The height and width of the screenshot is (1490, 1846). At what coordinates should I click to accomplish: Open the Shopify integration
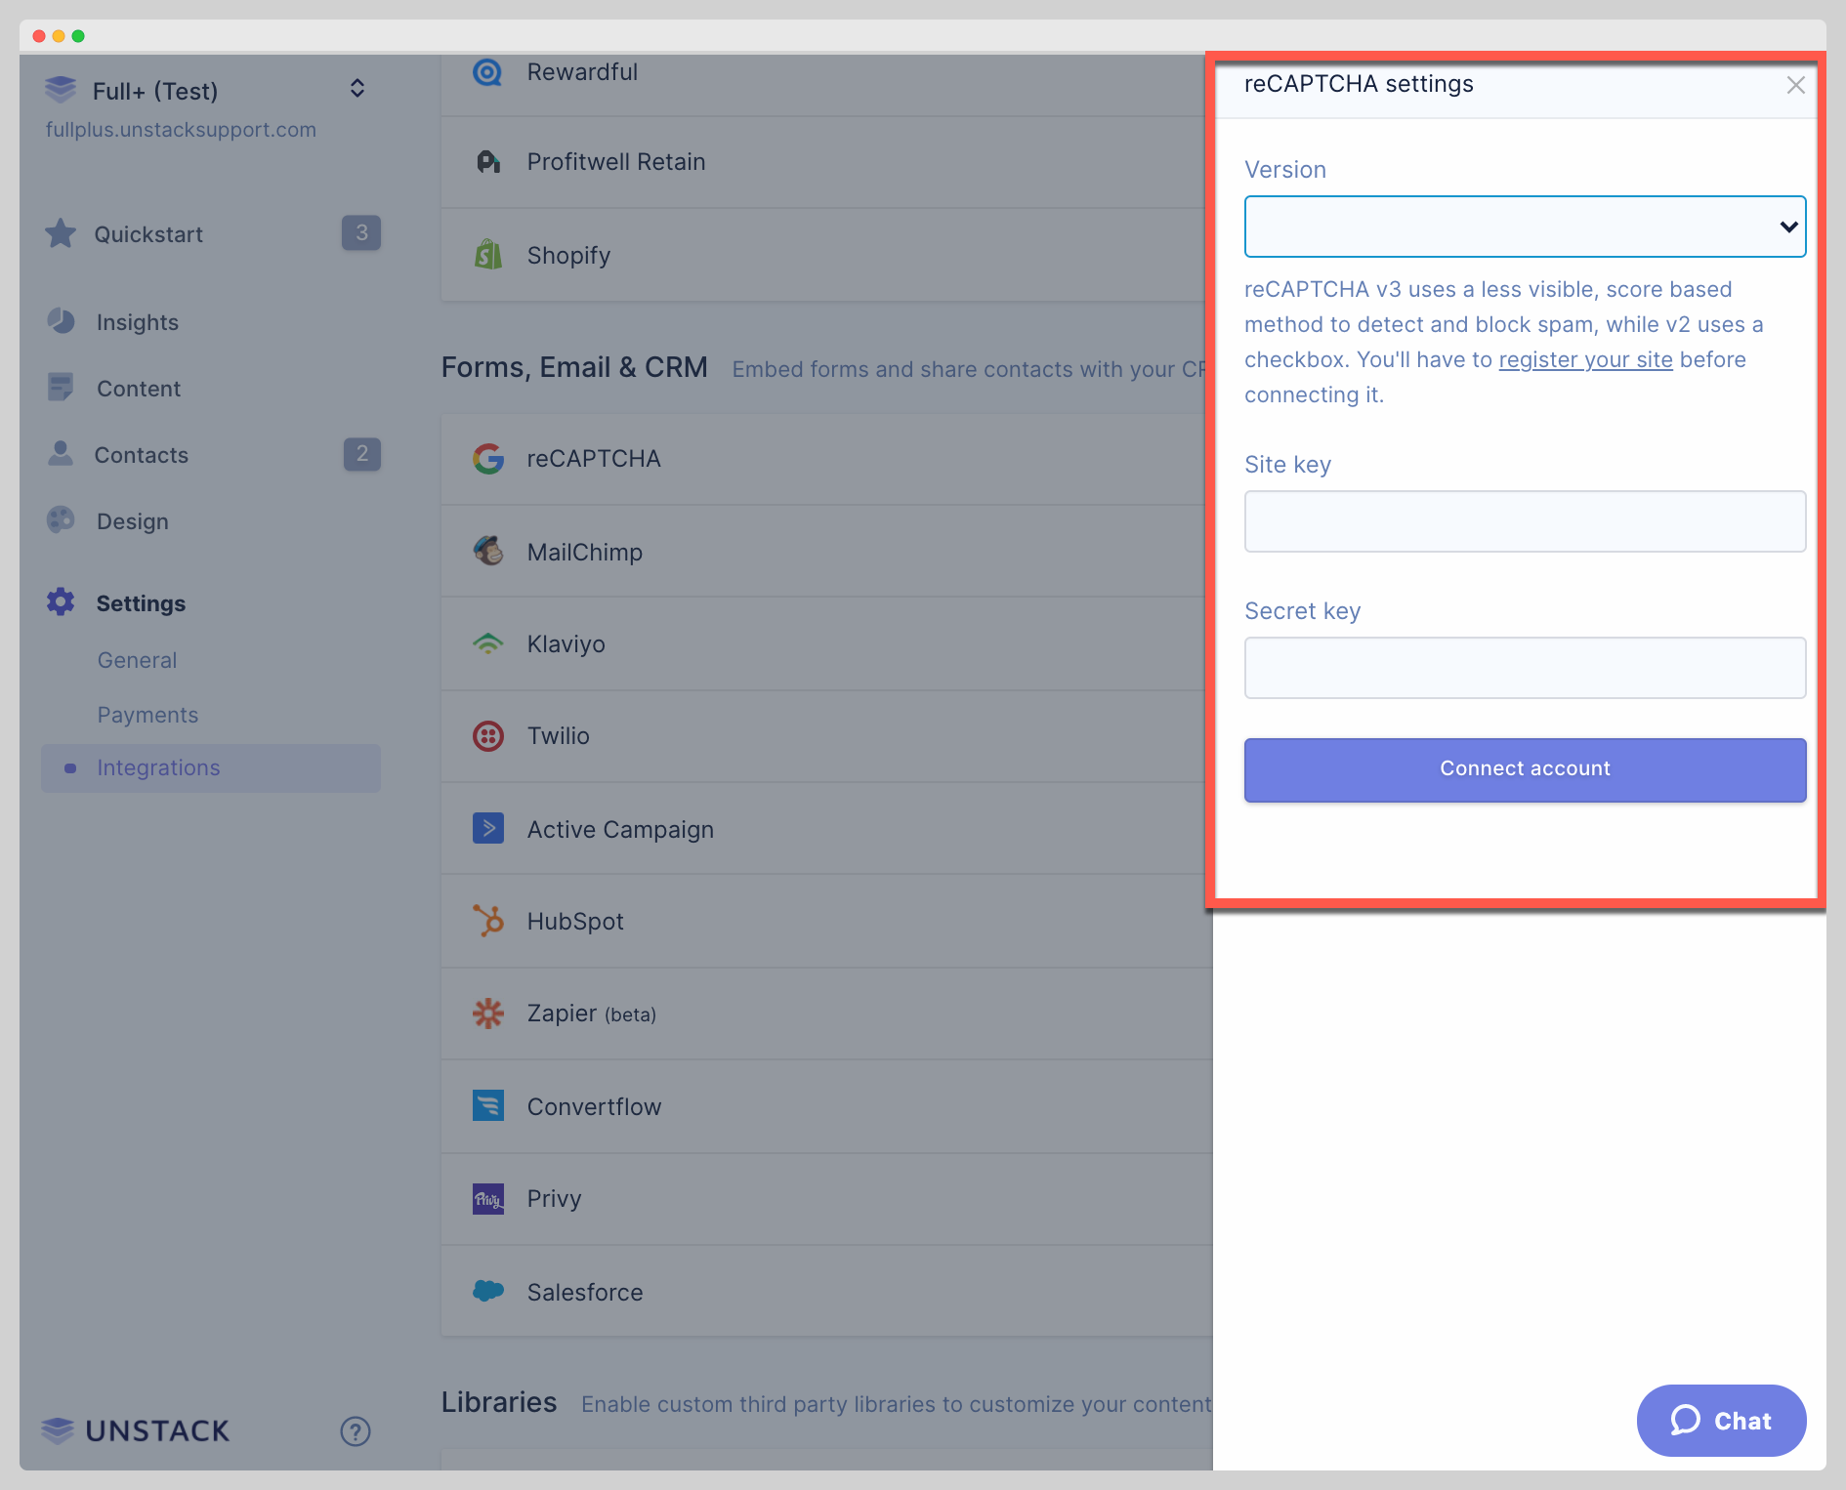569,255
